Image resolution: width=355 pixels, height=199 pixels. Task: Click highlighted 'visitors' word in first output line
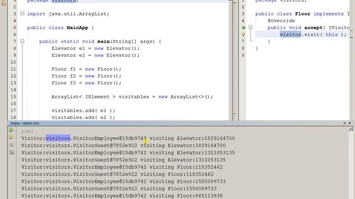click(x=58, y=138)
